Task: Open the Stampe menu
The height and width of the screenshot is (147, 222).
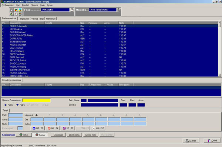Action: click(35, 5)
